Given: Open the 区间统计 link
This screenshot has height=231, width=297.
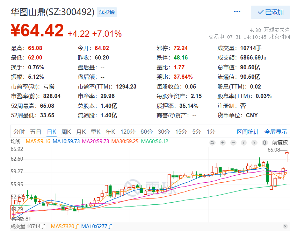Looking at the screenshot, I should pyautogui.click(x=248, y=132).
